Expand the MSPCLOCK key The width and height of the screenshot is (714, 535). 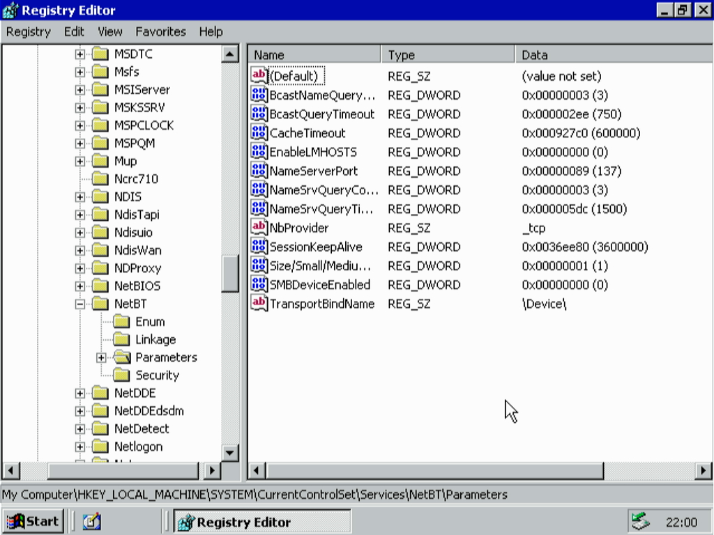(79, 125)
